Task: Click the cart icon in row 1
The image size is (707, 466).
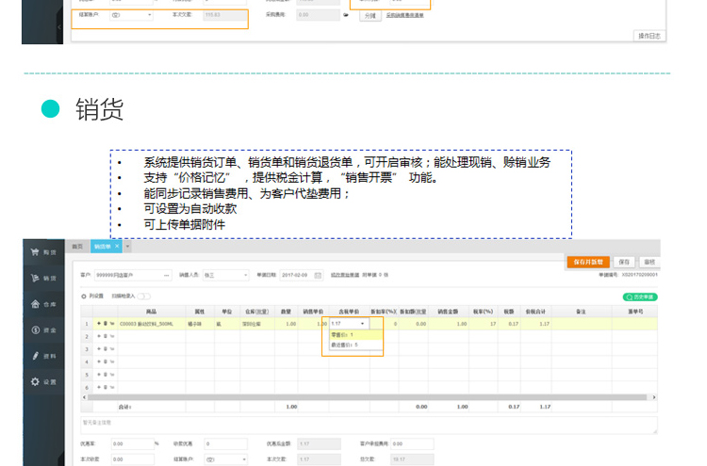Action: [x=112, y=323]
